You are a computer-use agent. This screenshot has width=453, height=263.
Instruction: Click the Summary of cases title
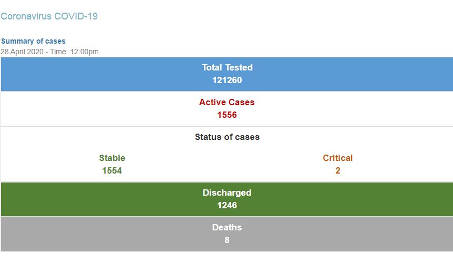click(x=33, y=41)
